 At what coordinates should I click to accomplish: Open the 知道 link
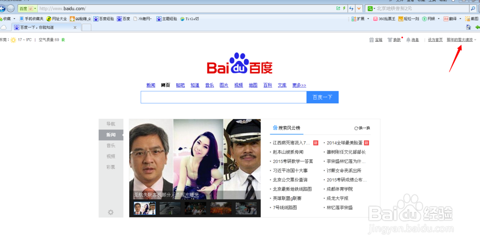[x=195, y=86]
